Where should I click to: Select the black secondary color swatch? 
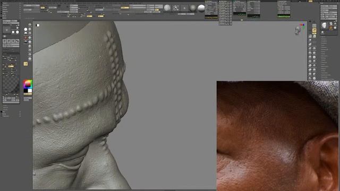[25, 91]
